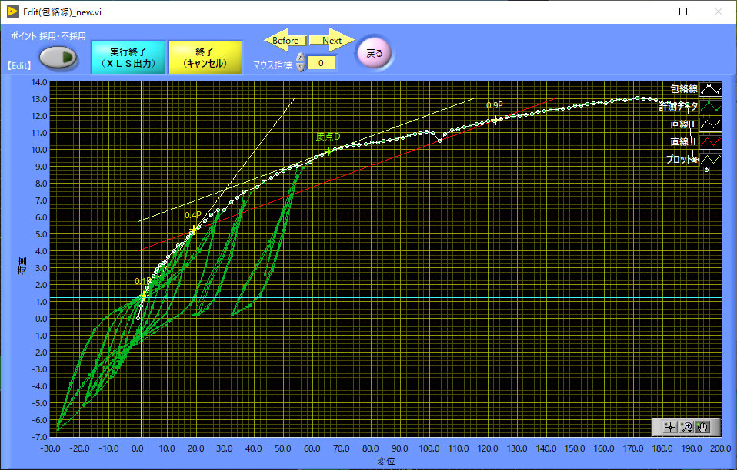The image size is (737, 470).
Task: Click the プロット legend plot icon
Action: click(710, 159)
